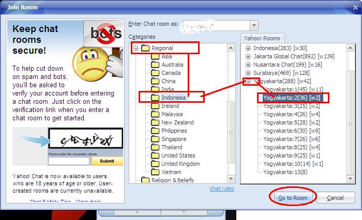The width and height of the screenshot is (362, 220).
Task: Click the Categories scrollbar thumb
Action: point(231,132)
